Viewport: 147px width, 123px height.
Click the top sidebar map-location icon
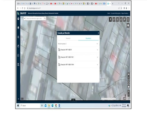18,19
